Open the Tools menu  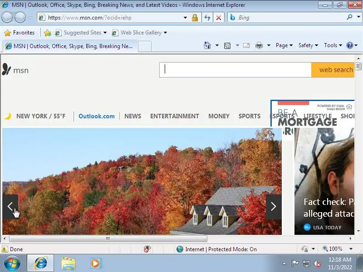tap(333, 45)
